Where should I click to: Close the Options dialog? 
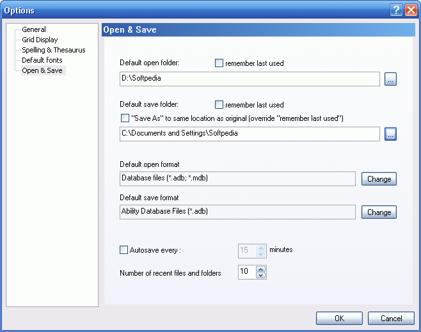click(411, 10)
